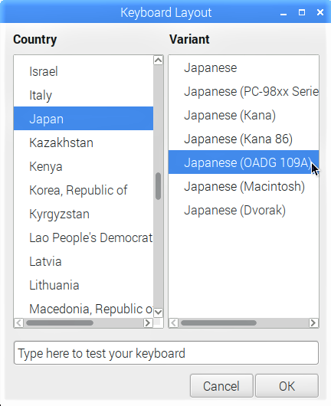Viewport: 331px width, 406px height.
Task: Click the Cancel button
Action: coord(221,386)
